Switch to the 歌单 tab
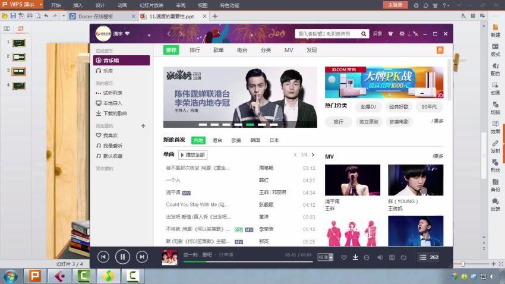505x284 pixels. pyautogui.click(x=219, y=50)
